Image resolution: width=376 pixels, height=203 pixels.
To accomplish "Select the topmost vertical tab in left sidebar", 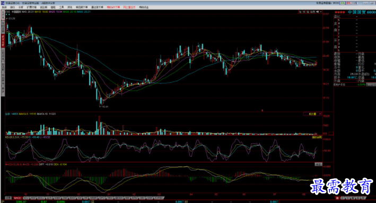I will click(x=3, y=15).
